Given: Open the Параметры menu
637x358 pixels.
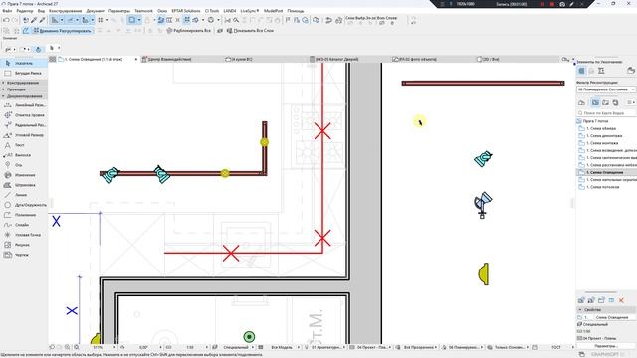Looking at the screenshot, I should (119, 11).
